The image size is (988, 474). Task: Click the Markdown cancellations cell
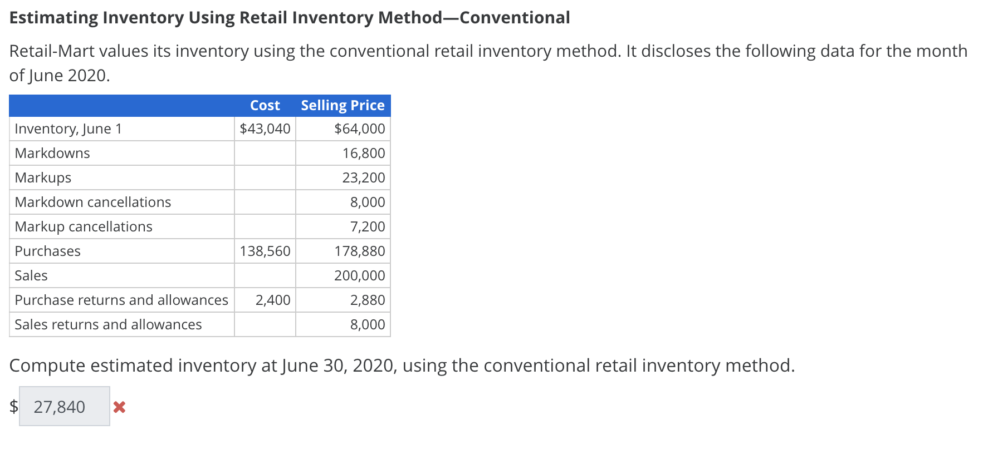coord(92,202)
